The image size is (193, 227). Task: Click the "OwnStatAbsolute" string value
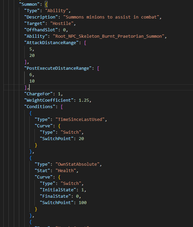pyautogui.click(x=77, y=164)
